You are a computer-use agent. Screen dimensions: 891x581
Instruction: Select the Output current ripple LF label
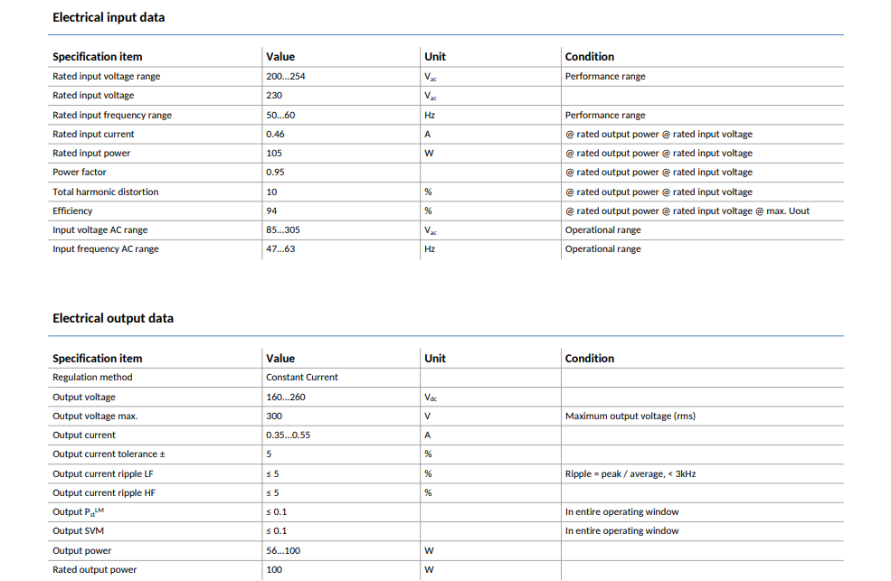click(x=103, y=473)
